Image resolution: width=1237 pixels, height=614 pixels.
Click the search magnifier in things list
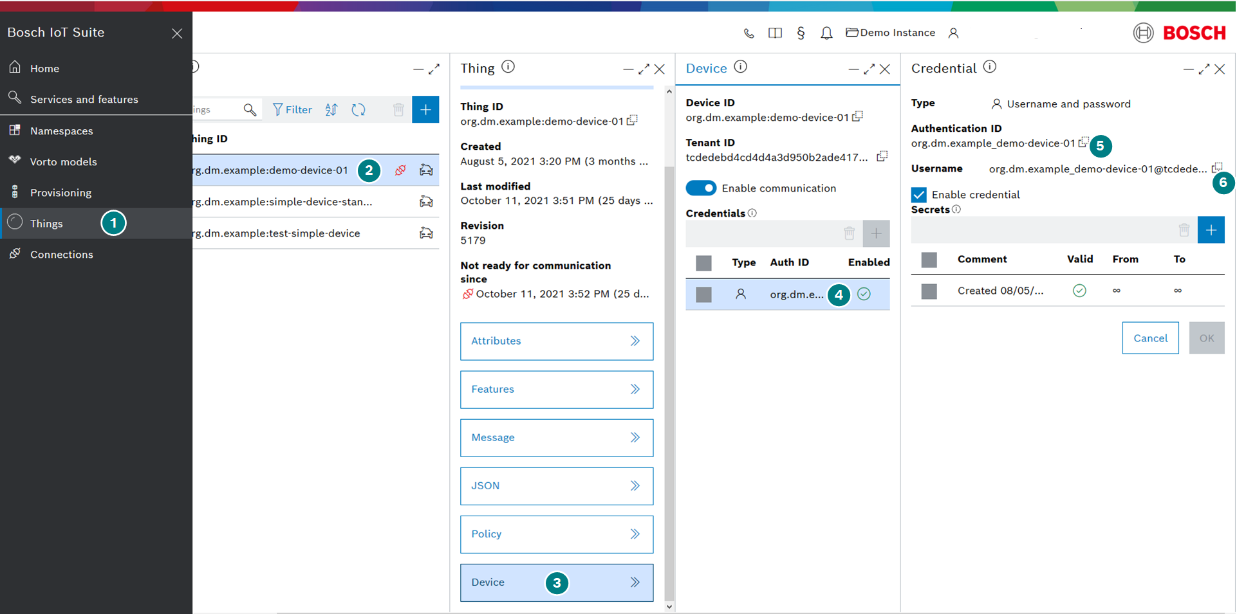coord(250,110)
